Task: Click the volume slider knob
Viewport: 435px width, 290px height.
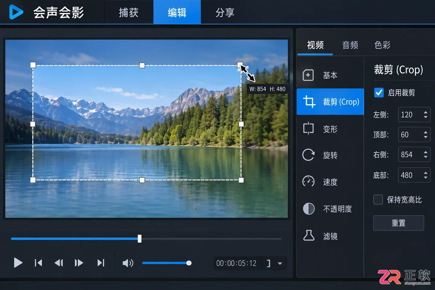Action: click(x=189, y=263)
